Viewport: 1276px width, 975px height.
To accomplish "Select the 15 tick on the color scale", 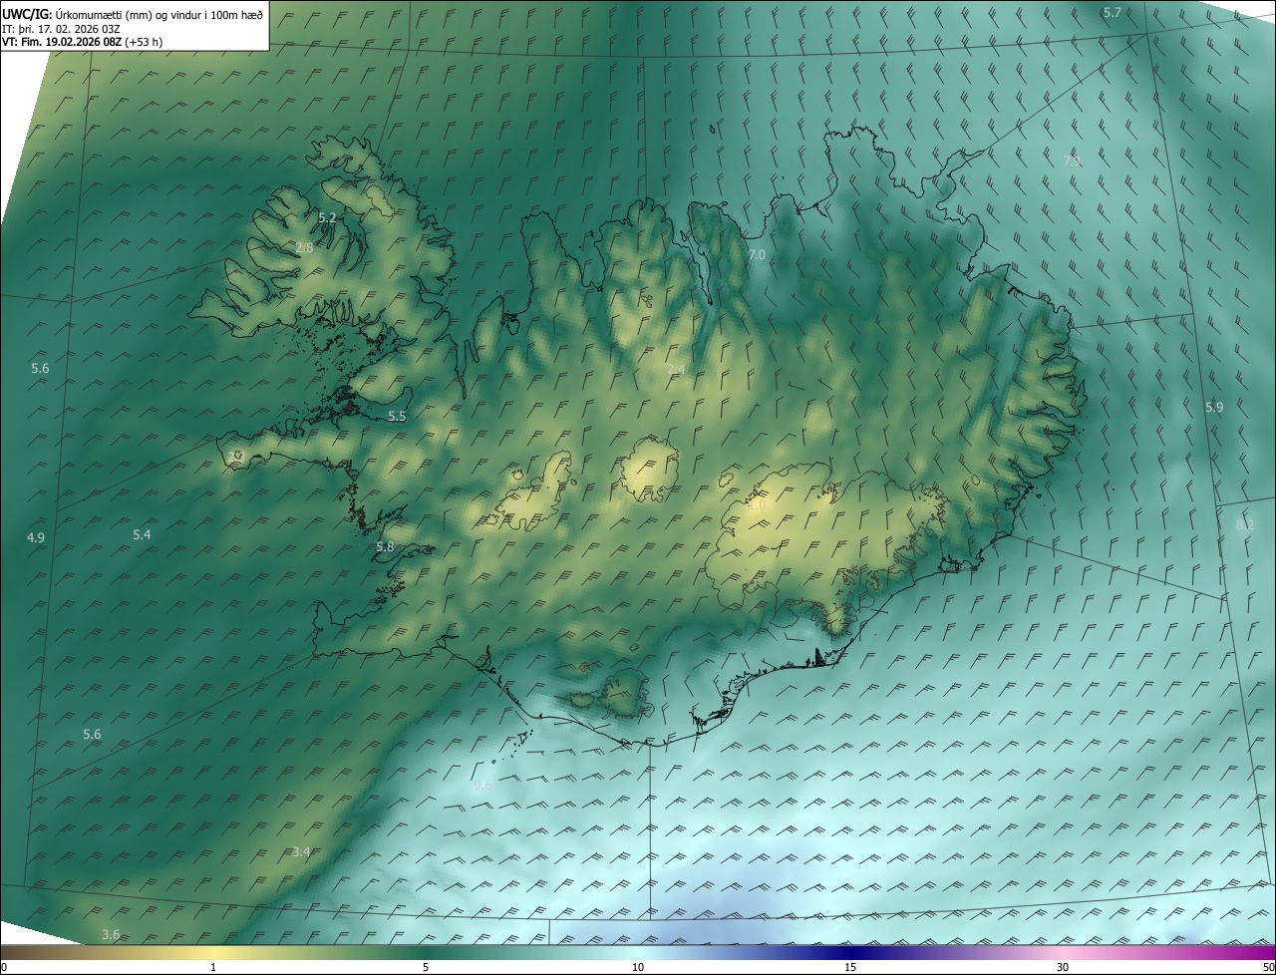I will [x=850, y=967].
